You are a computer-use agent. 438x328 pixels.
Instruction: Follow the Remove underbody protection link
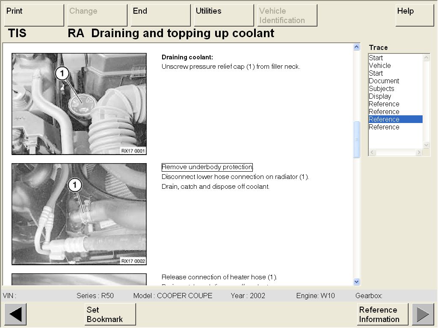(207, 167)
